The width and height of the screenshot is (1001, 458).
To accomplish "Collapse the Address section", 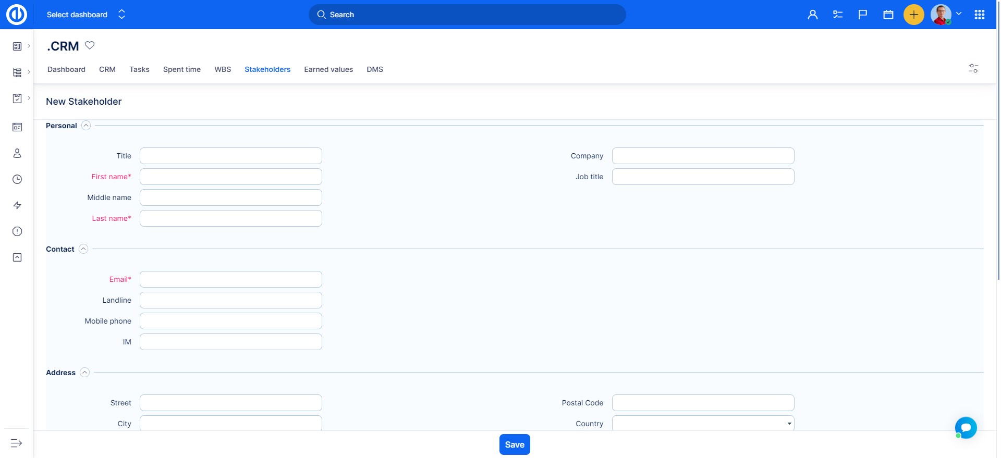I will 84,373.
